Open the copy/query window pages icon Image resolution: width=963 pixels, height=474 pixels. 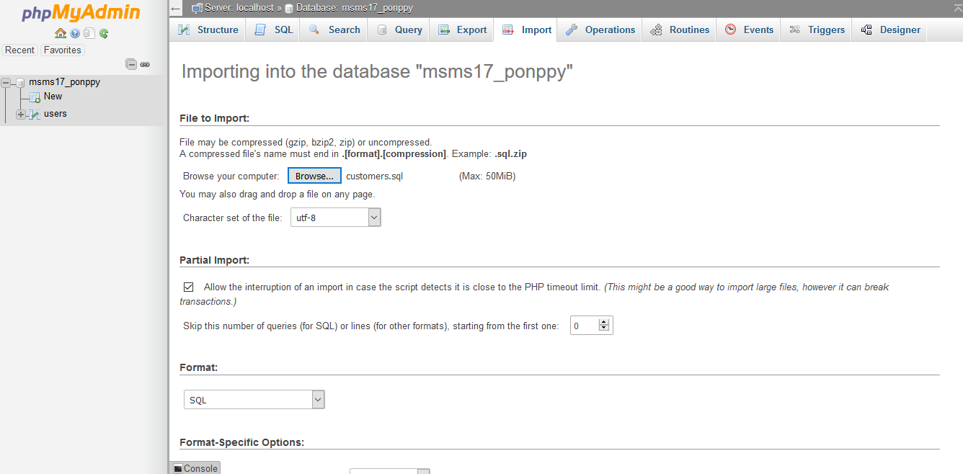tap(89, 33)
